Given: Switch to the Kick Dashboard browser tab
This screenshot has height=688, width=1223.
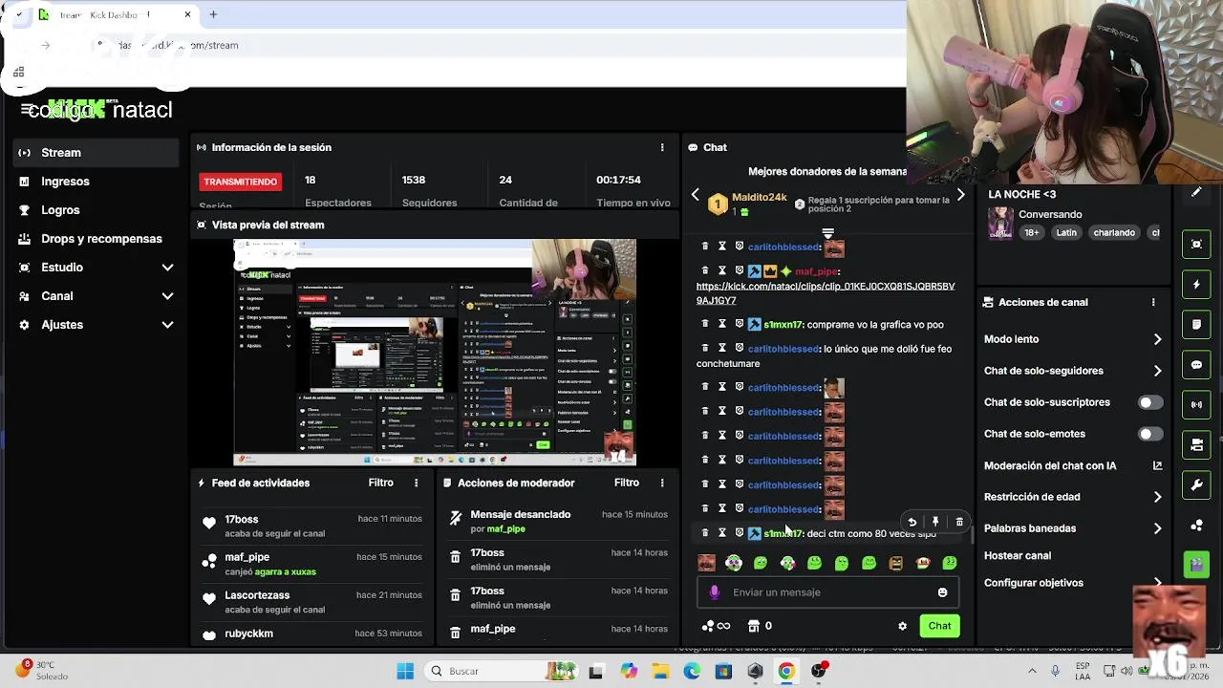Looking at the screenshot, I should coord(113,14).
